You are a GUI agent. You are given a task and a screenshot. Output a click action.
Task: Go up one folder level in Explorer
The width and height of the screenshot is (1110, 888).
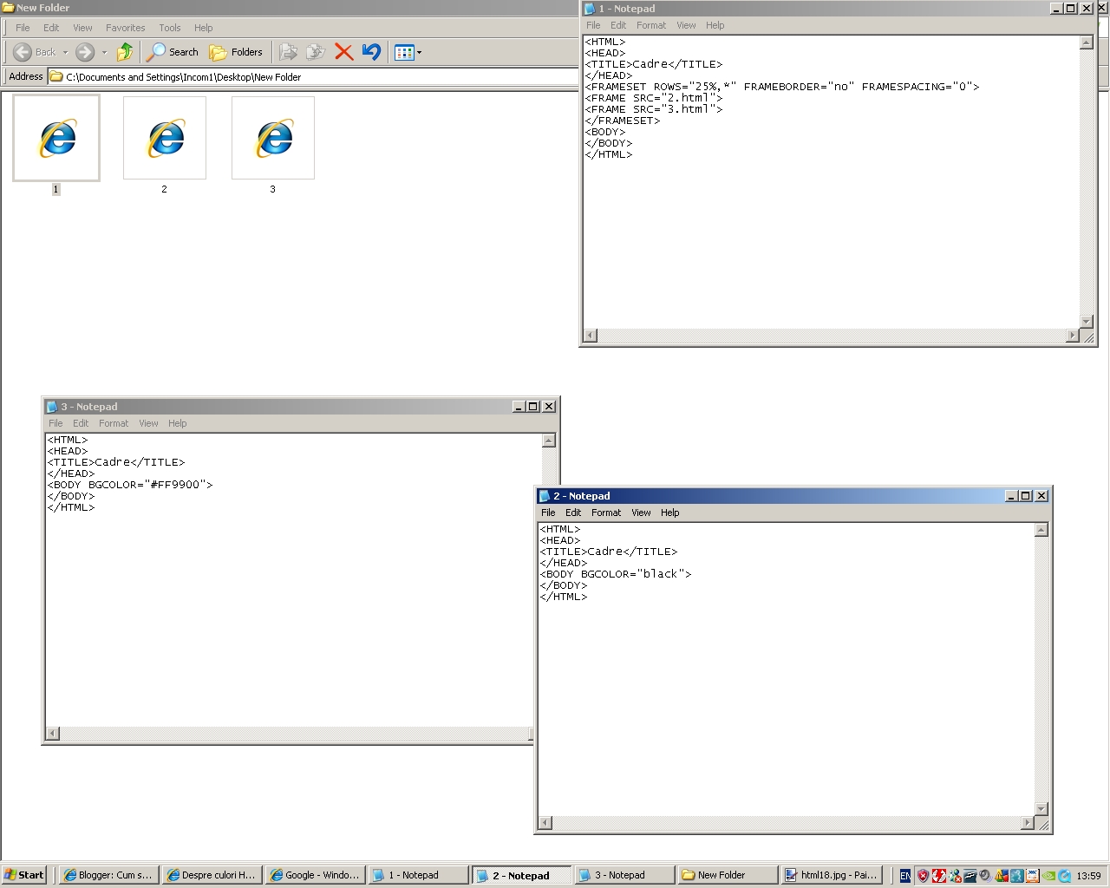(125, 52)
